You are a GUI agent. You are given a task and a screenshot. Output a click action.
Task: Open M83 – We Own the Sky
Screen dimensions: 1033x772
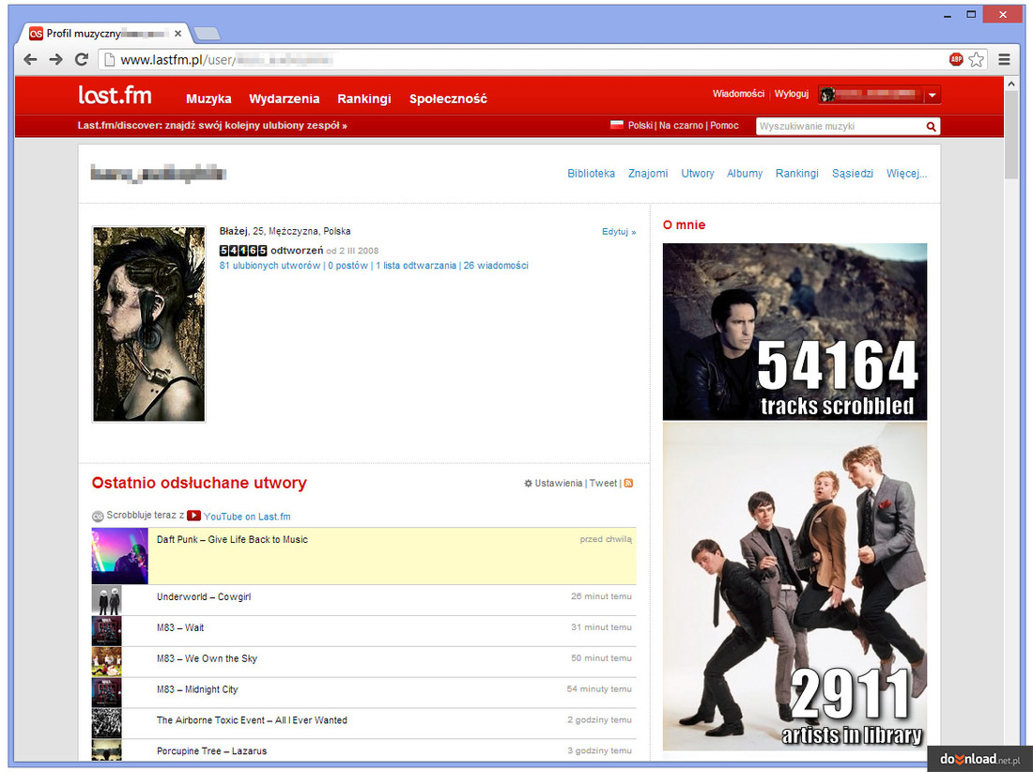point(207,658)
